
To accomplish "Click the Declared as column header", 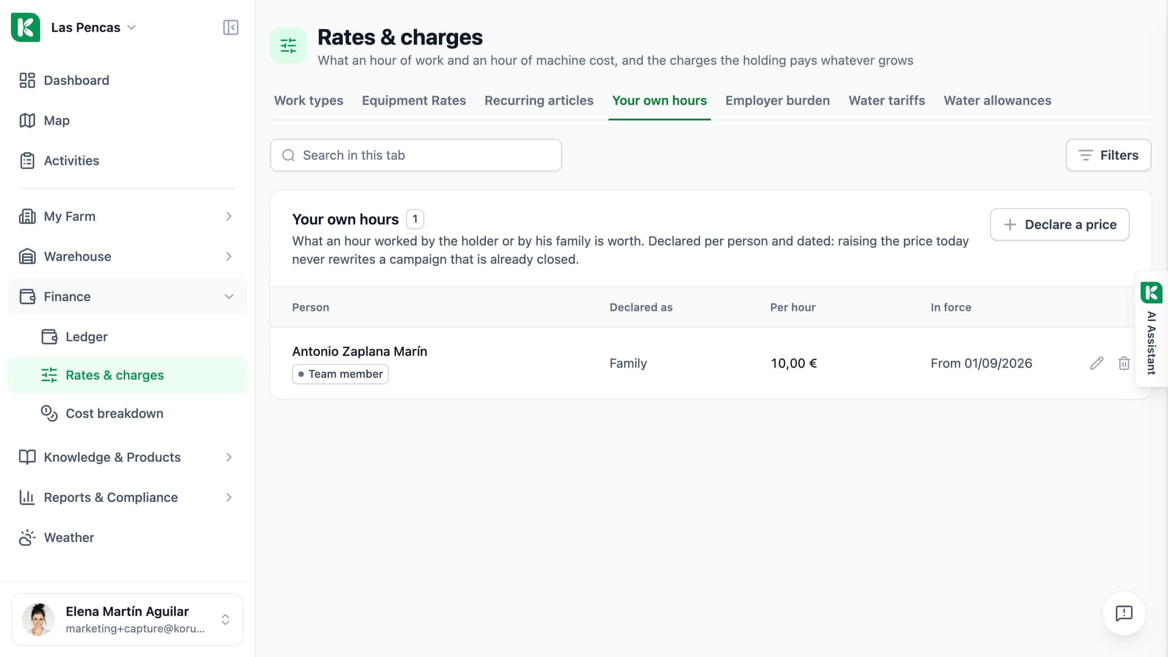I will (641, 307).
